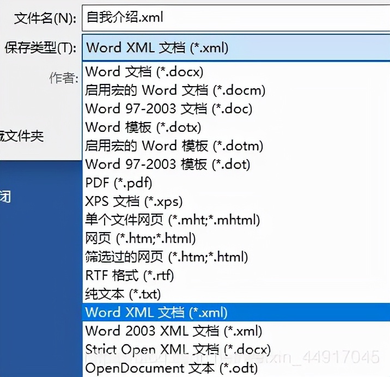390x377 pixels.
Task: Choose PDF (*.pdf) save type
Action: click(x=236, y=183)
